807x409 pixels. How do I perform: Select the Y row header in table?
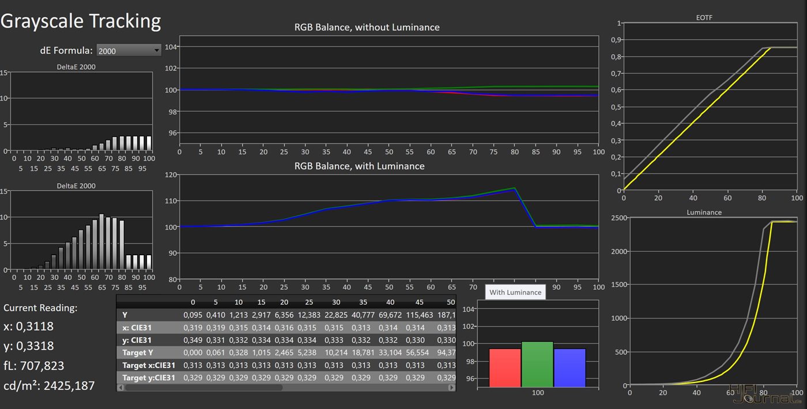pyautogui.click(x=126, y=315)
